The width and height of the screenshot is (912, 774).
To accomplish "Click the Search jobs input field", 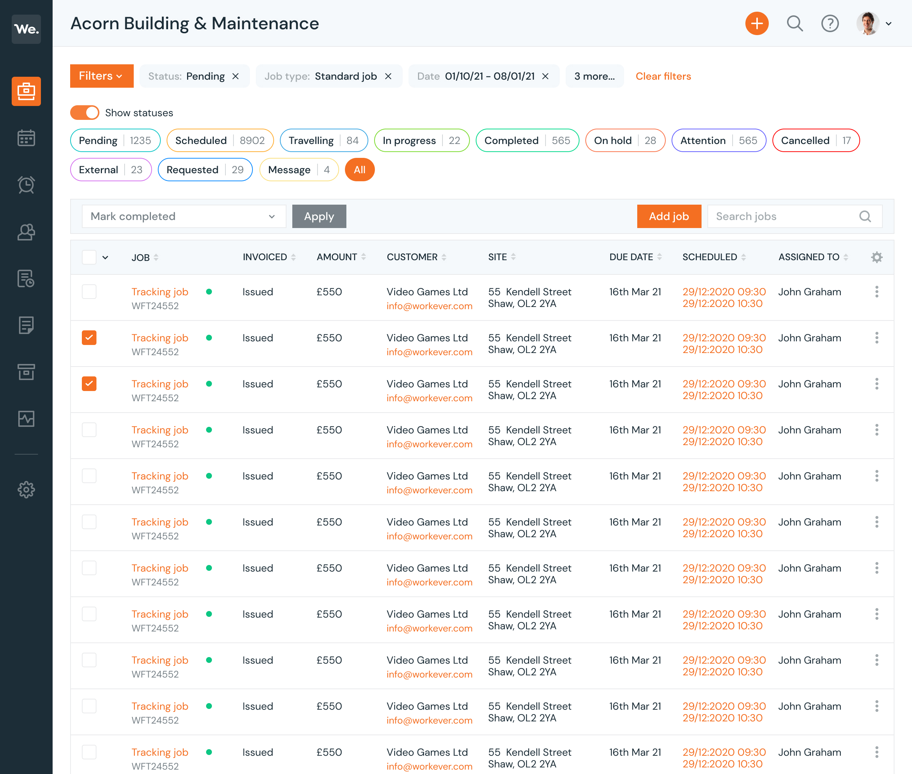I will pyautogui.click(x=795, y=216).
